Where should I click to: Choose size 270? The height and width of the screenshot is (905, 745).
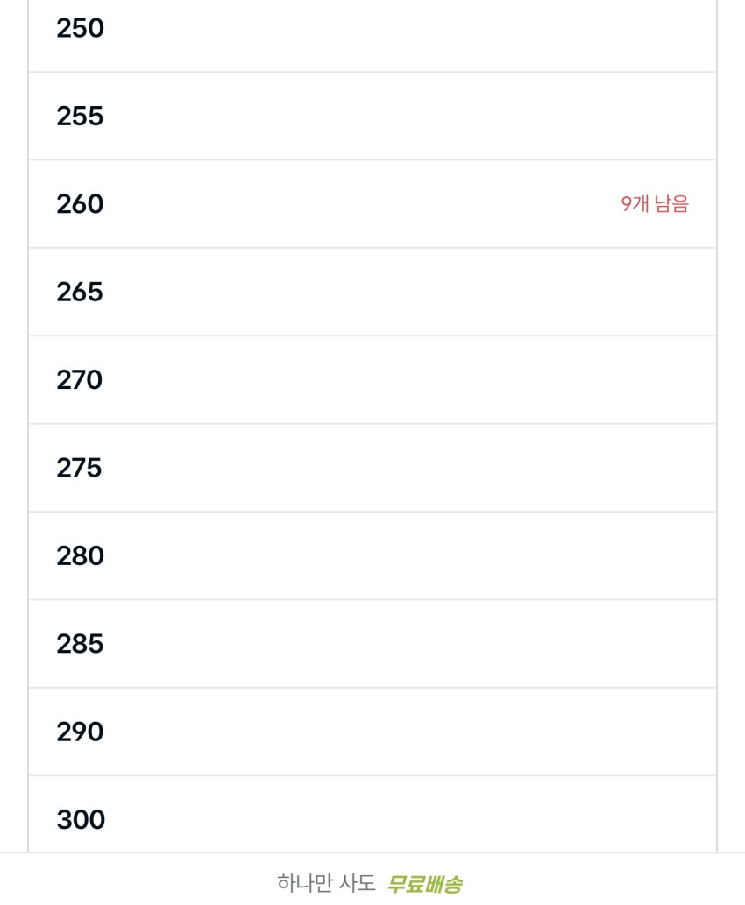pos(80,380)
